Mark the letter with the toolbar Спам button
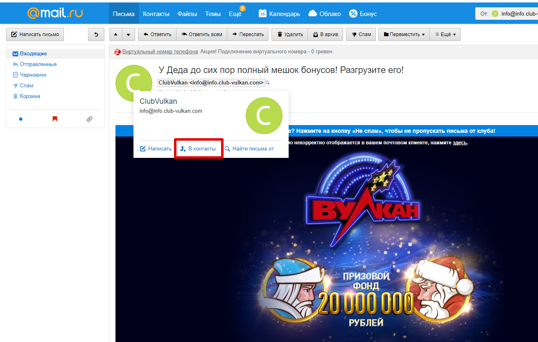 pyautogui.click(x=361, y=34)
